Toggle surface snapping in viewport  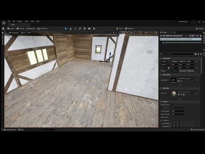pyautogui.click(x=128, y=33)
